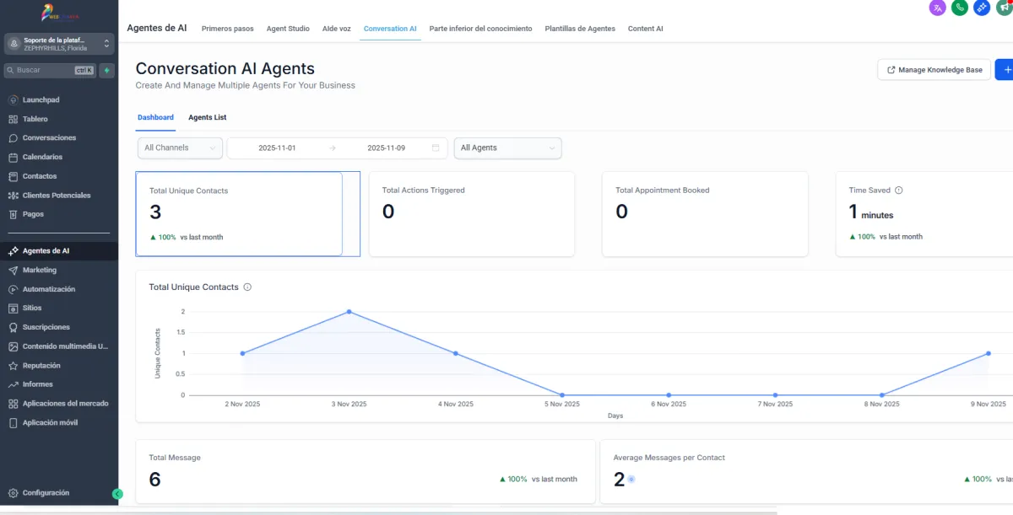Select the Plantillas de Agentes tab
Image resolution: width=1013 pixels, height=515 pixels.
(580, 29)
